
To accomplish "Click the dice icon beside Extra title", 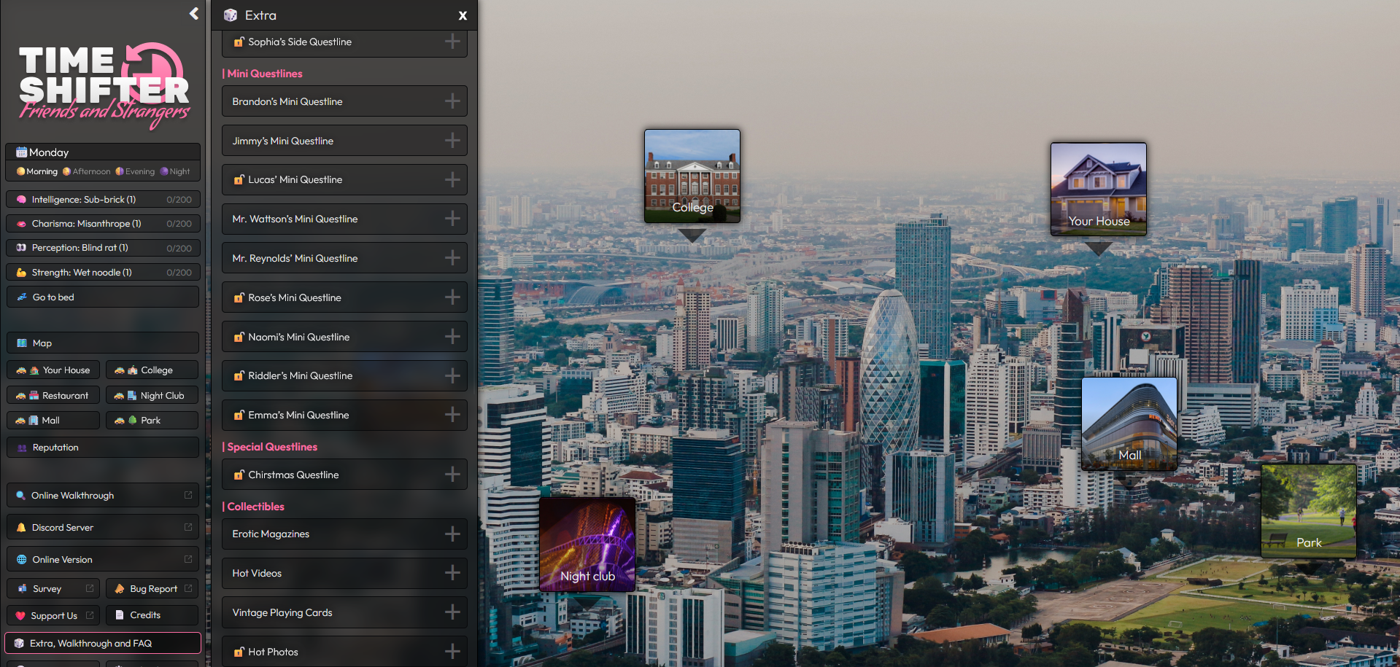I will (x=231, y=15).
